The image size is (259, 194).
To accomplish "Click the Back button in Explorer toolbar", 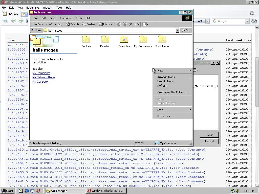I will pos(38,24).
